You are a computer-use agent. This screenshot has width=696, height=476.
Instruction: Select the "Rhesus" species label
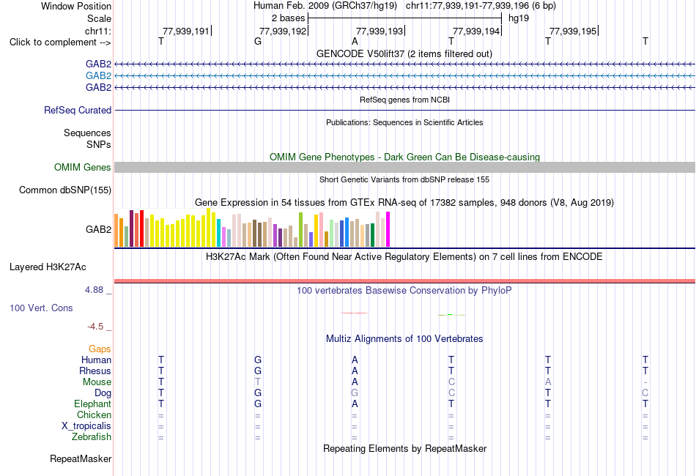95,371
